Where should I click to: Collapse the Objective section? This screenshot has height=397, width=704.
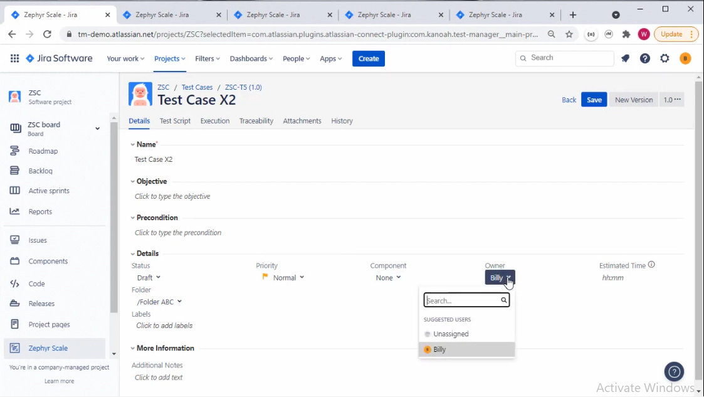pos(132,181)
